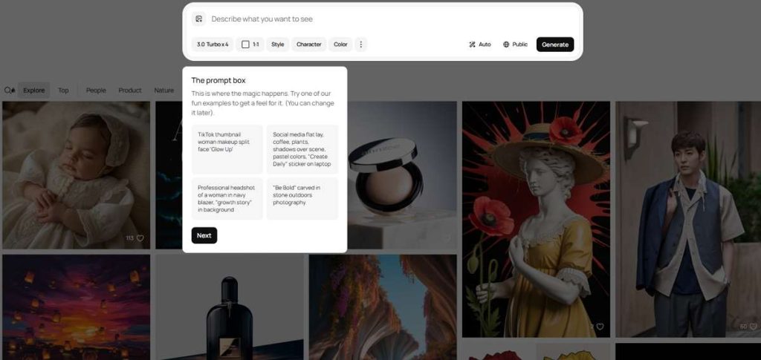761x360 pixels.
Task: Select the Product category tab
Action: pos(130,91)
